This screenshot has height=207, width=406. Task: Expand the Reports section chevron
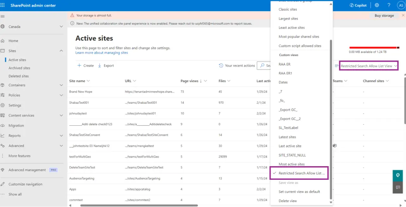tap(61, 136)
